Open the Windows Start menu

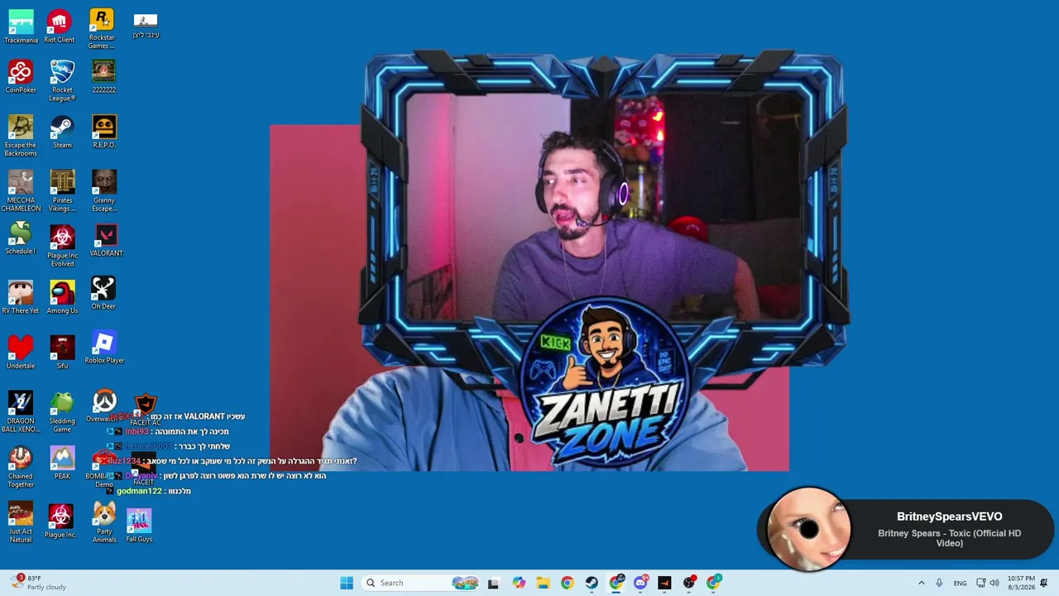point(347,583)
